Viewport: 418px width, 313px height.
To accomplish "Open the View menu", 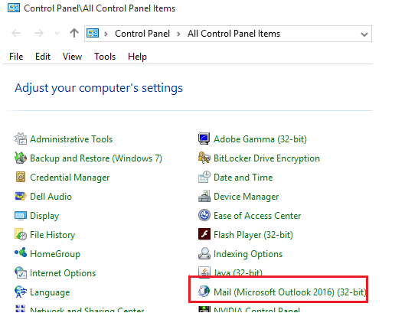I will tap(72, 57).
